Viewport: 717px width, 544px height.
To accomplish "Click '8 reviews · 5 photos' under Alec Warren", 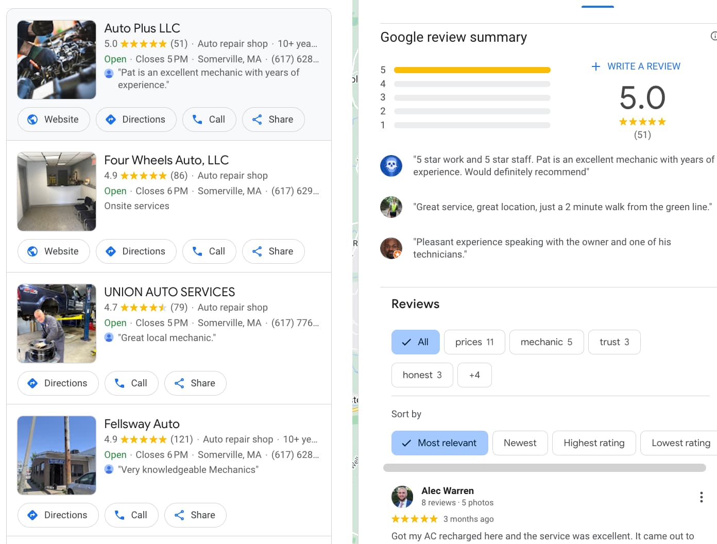I will point(457,503).
